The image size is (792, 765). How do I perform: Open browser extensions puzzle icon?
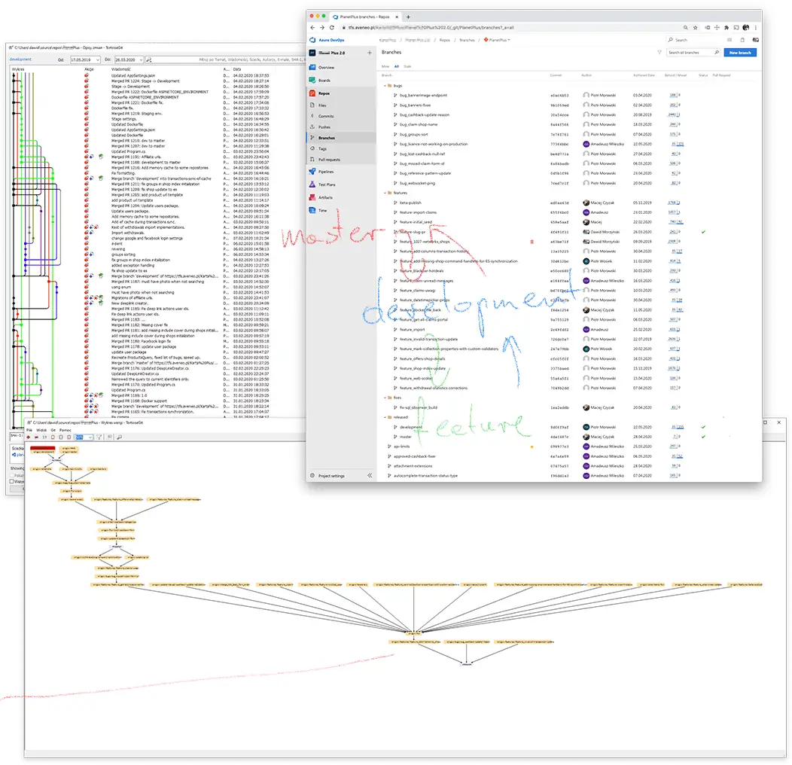coord(727,28)
